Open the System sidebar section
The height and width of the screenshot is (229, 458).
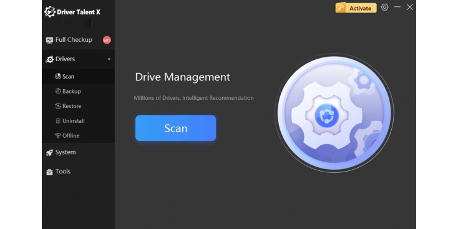point(78,152)
